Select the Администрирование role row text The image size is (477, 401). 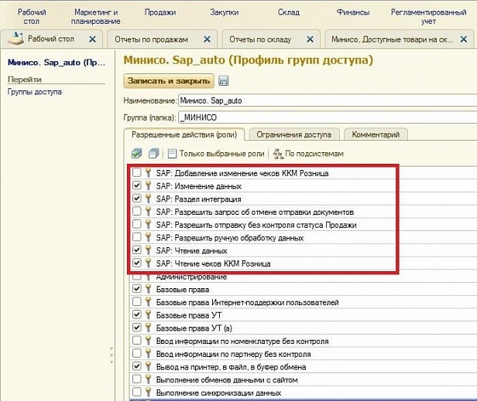click(192, 277)
